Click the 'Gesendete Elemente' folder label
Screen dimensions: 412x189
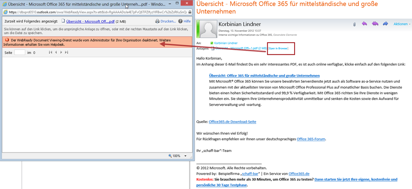coord(285,35)
